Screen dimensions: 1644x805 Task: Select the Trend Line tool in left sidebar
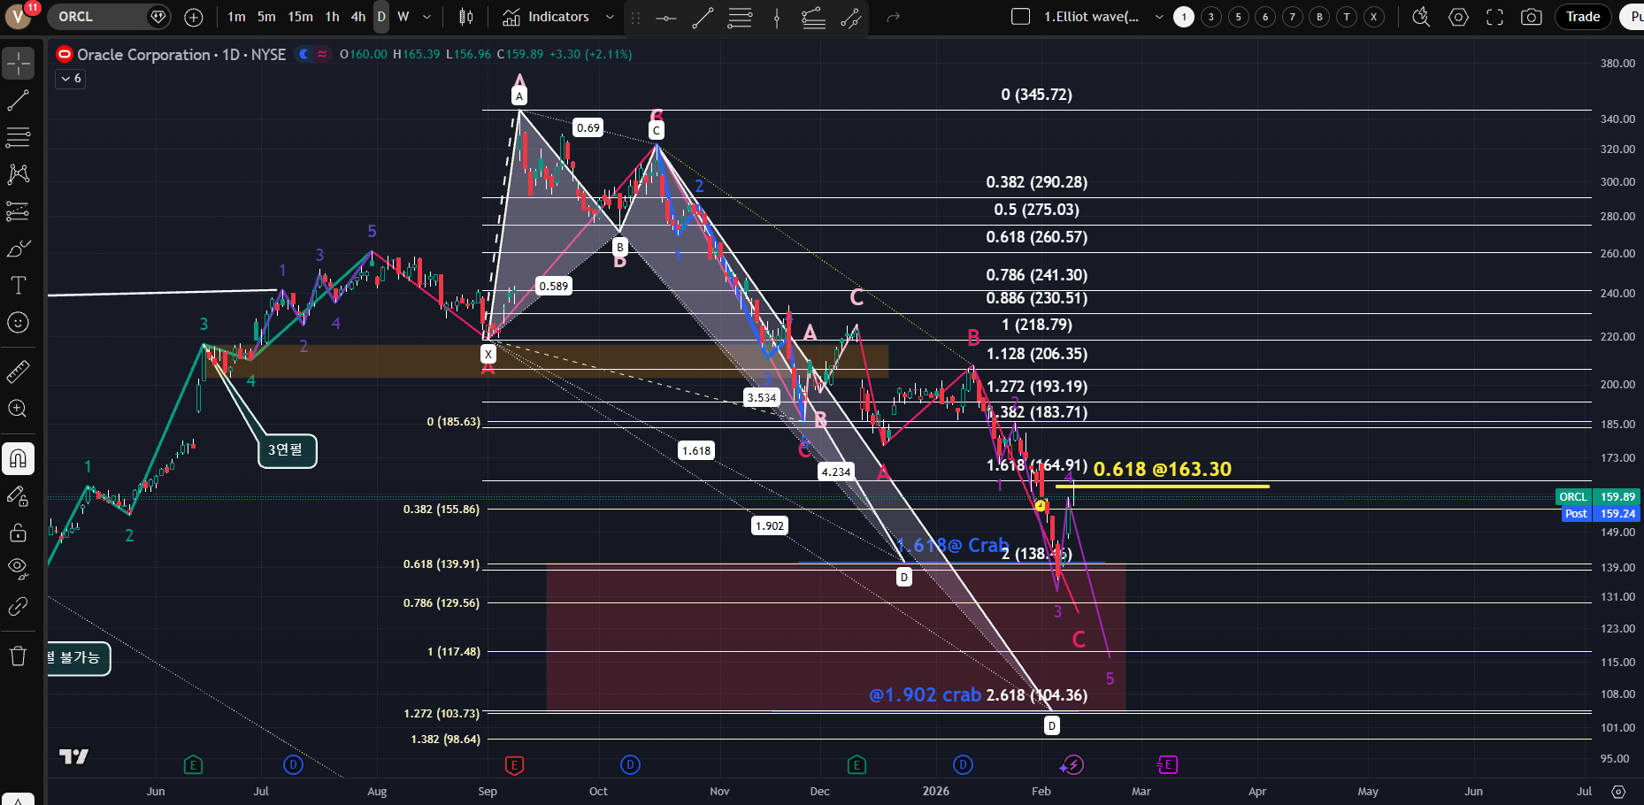point(18,100)
